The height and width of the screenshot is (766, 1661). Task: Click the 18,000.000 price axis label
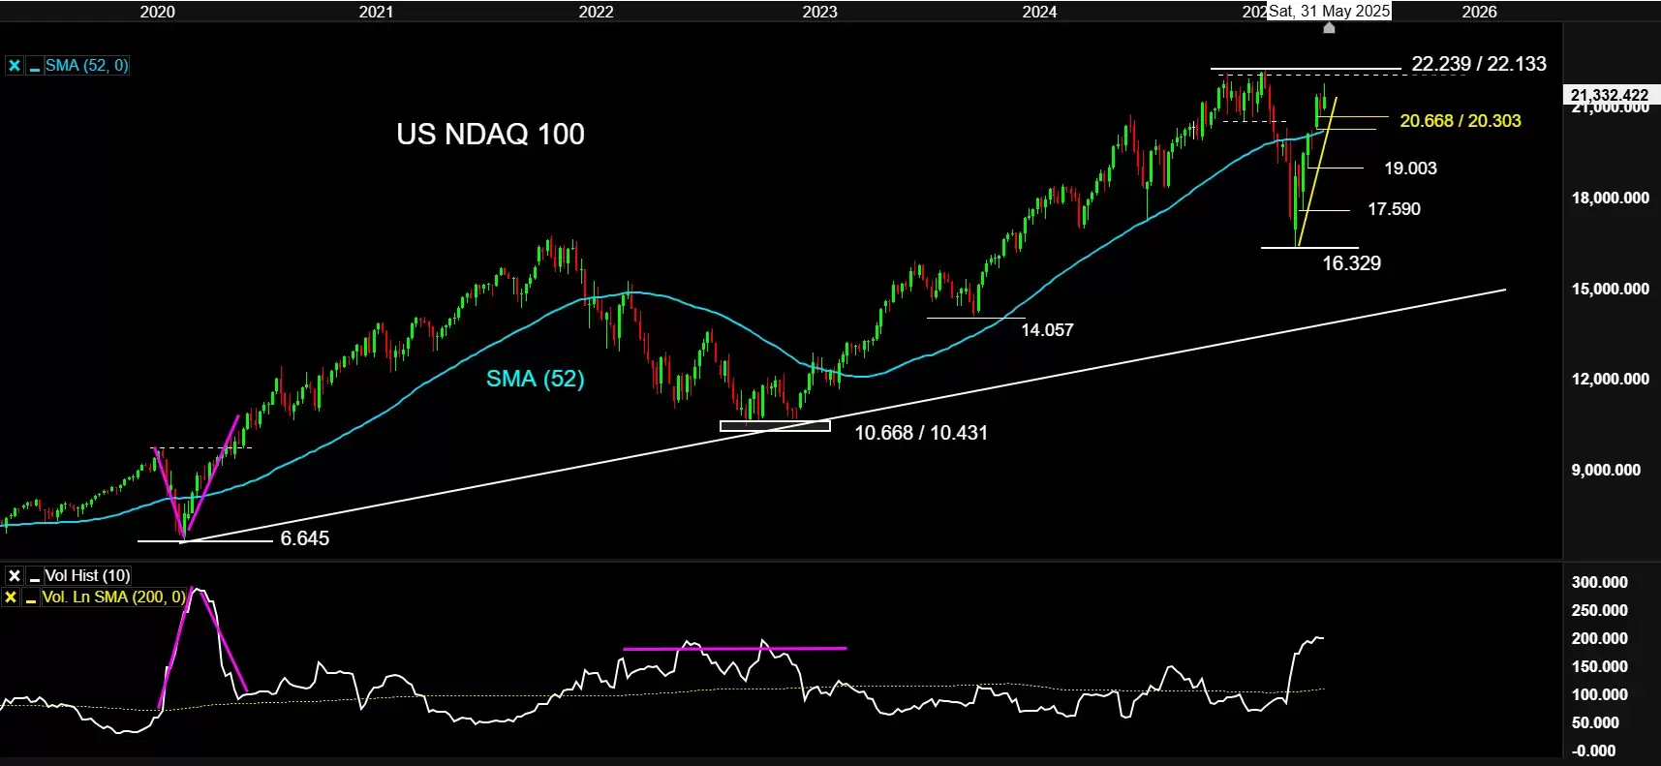click(1610, 198)
